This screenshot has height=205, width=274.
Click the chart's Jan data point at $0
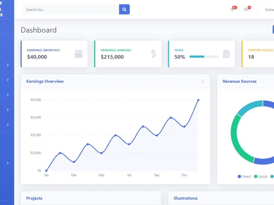46,171
